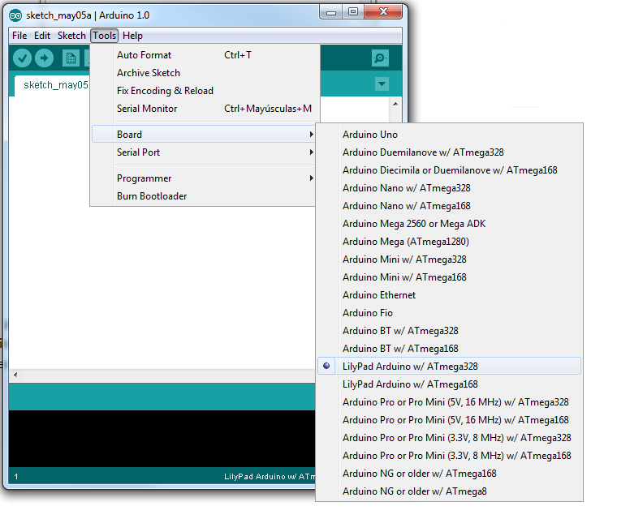Pick Arduino Ethernet board option
This screenshot has width=617, height=519.
tap(379, 295)
